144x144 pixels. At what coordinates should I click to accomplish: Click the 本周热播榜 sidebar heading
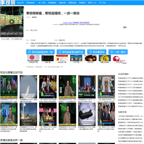click(x=123, y=74)
